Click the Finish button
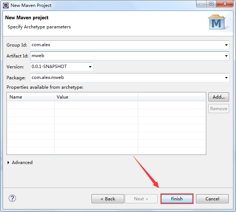This screenshot has height=212, width=236. (x=177, y=199)
